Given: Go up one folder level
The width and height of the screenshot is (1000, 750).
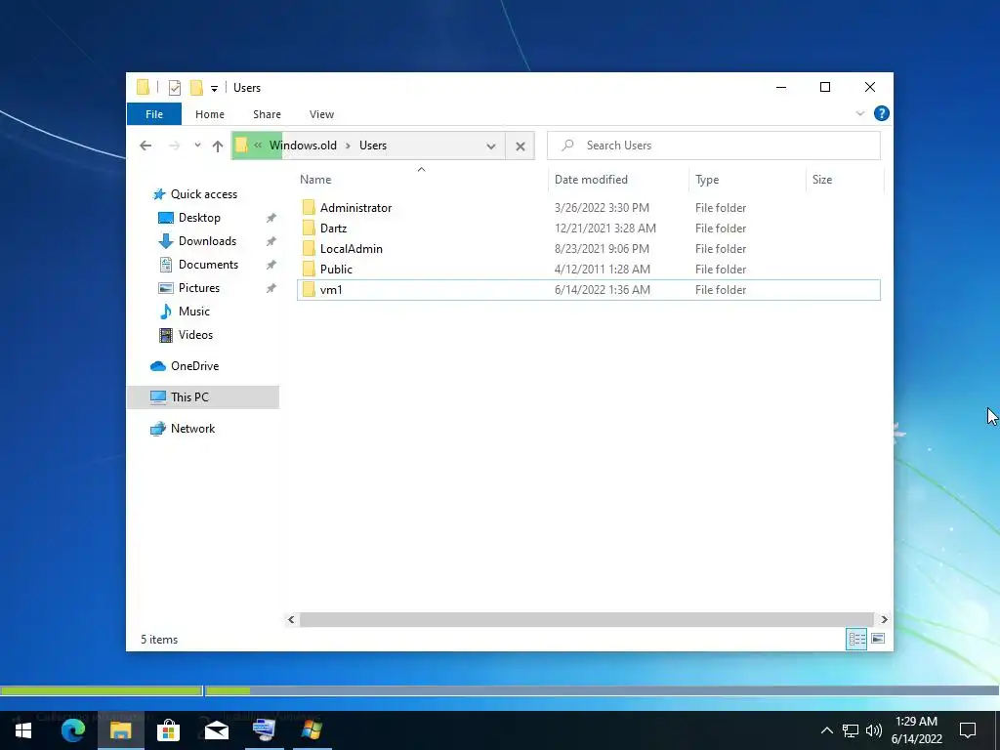Looking at the screenshot, I should [218, 146].
